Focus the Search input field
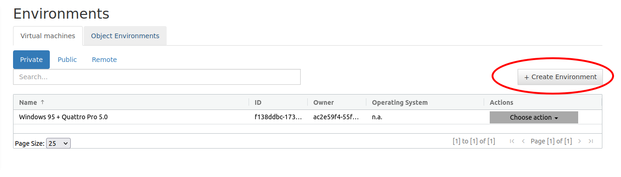Viewport: 621px width, 177px height. [157, 77]
